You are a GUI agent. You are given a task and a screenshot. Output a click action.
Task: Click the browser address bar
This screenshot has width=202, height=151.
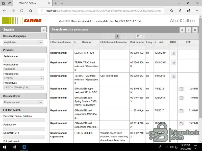pyautogui.click(x=101, y=11)
